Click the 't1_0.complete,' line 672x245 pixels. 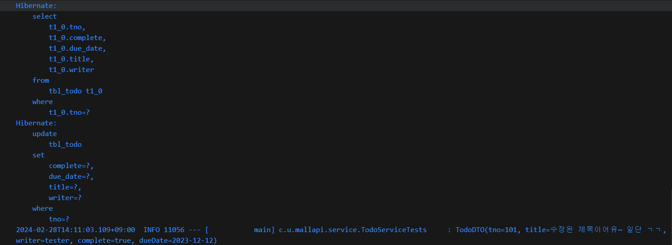[x=77, y=38]
